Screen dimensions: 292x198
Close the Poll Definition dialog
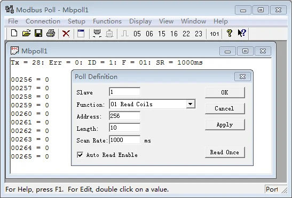[242, 76]
